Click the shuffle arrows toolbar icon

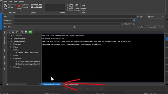tap(26, 32)
